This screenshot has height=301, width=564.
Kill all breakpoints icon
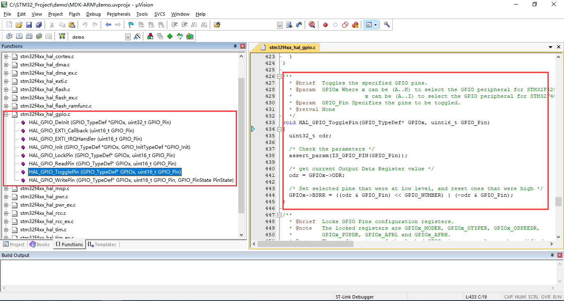click(355, 25)
